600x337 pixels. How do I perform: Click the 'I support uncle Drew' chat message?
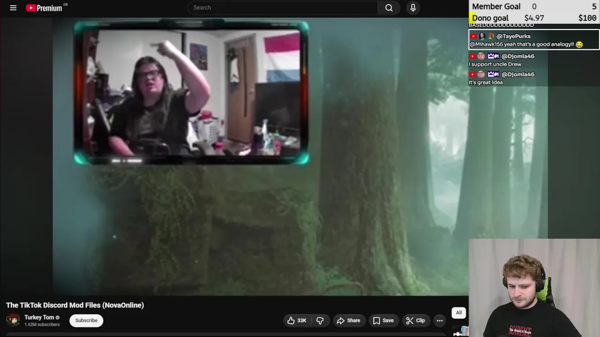pos(495,64)
